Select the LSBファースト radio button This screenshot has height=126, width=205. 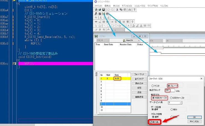tap(171, 97)
